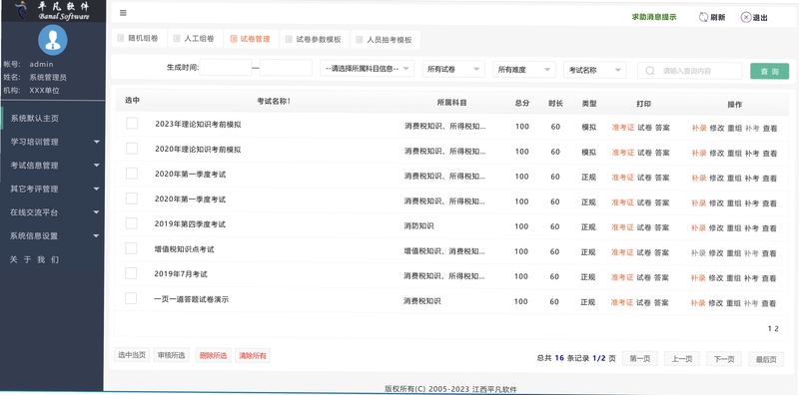The image size is (799, 395).
Task: Click 查看 for 2023年理论知识考前模拟
Action: pyautogui.click(x=770, y=129)
